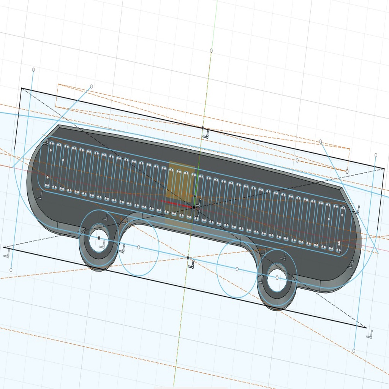Select the top endpoint of the far-left blue line

click(33, 70)
